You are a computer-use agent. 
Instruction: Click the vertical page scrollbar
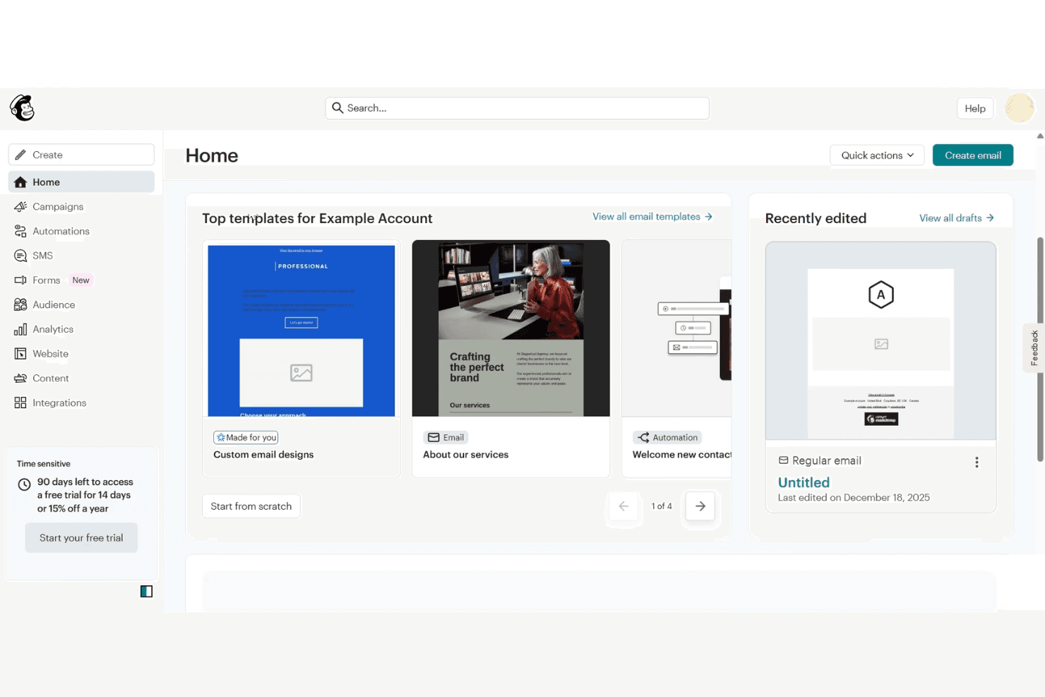pyautogui.click(x=1040, y=350)
